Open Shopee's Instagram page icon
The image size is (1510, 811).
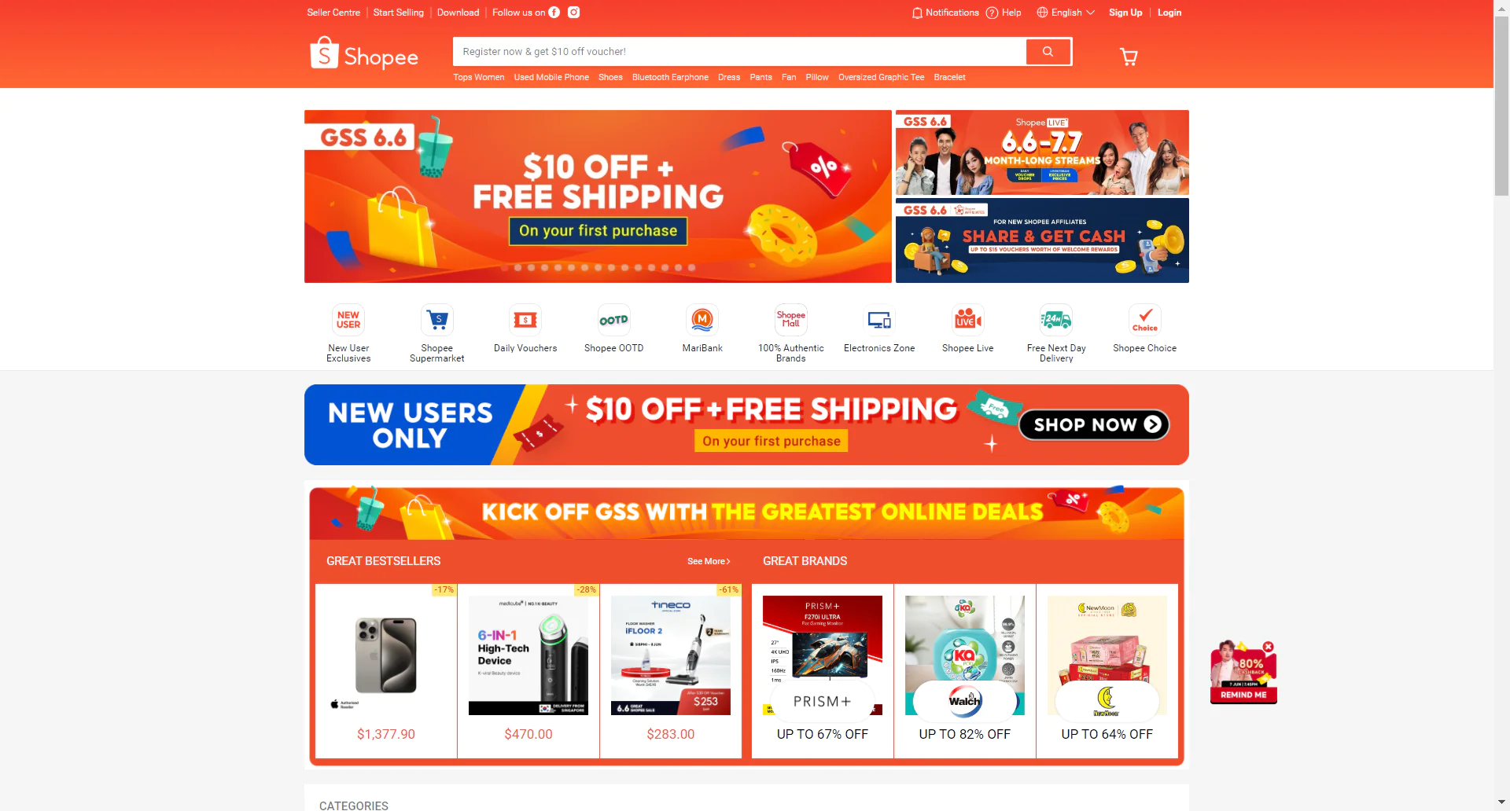(x=574, y=13)
